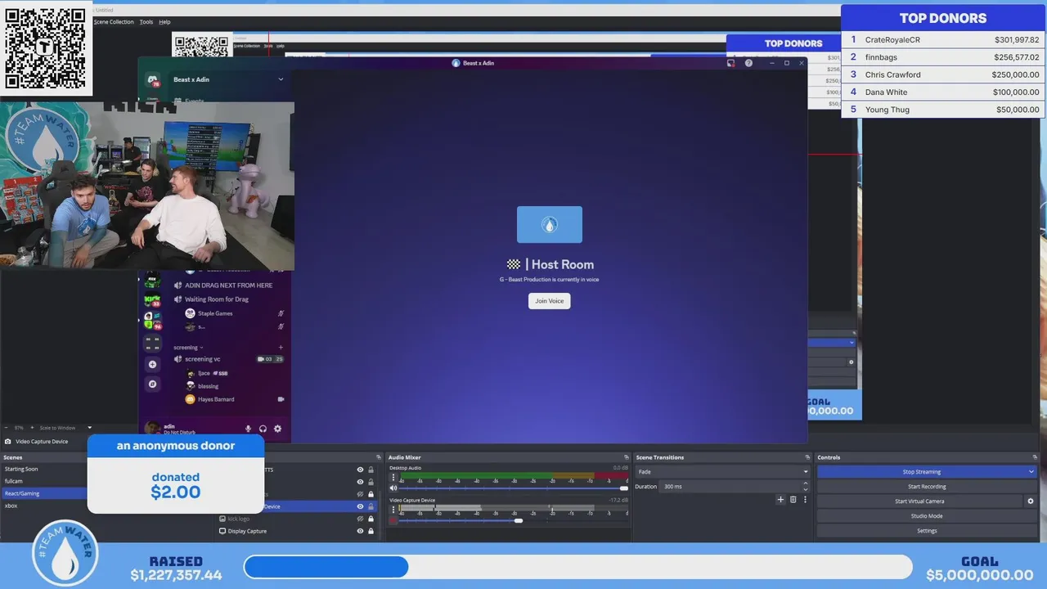Click Discord inbox icon in title bar
This screenshot has height=589, width=1047.
[731, 63]
